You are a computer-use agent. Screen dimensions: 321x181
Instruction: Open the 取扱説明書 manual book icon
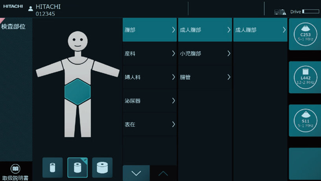point(15,169)
